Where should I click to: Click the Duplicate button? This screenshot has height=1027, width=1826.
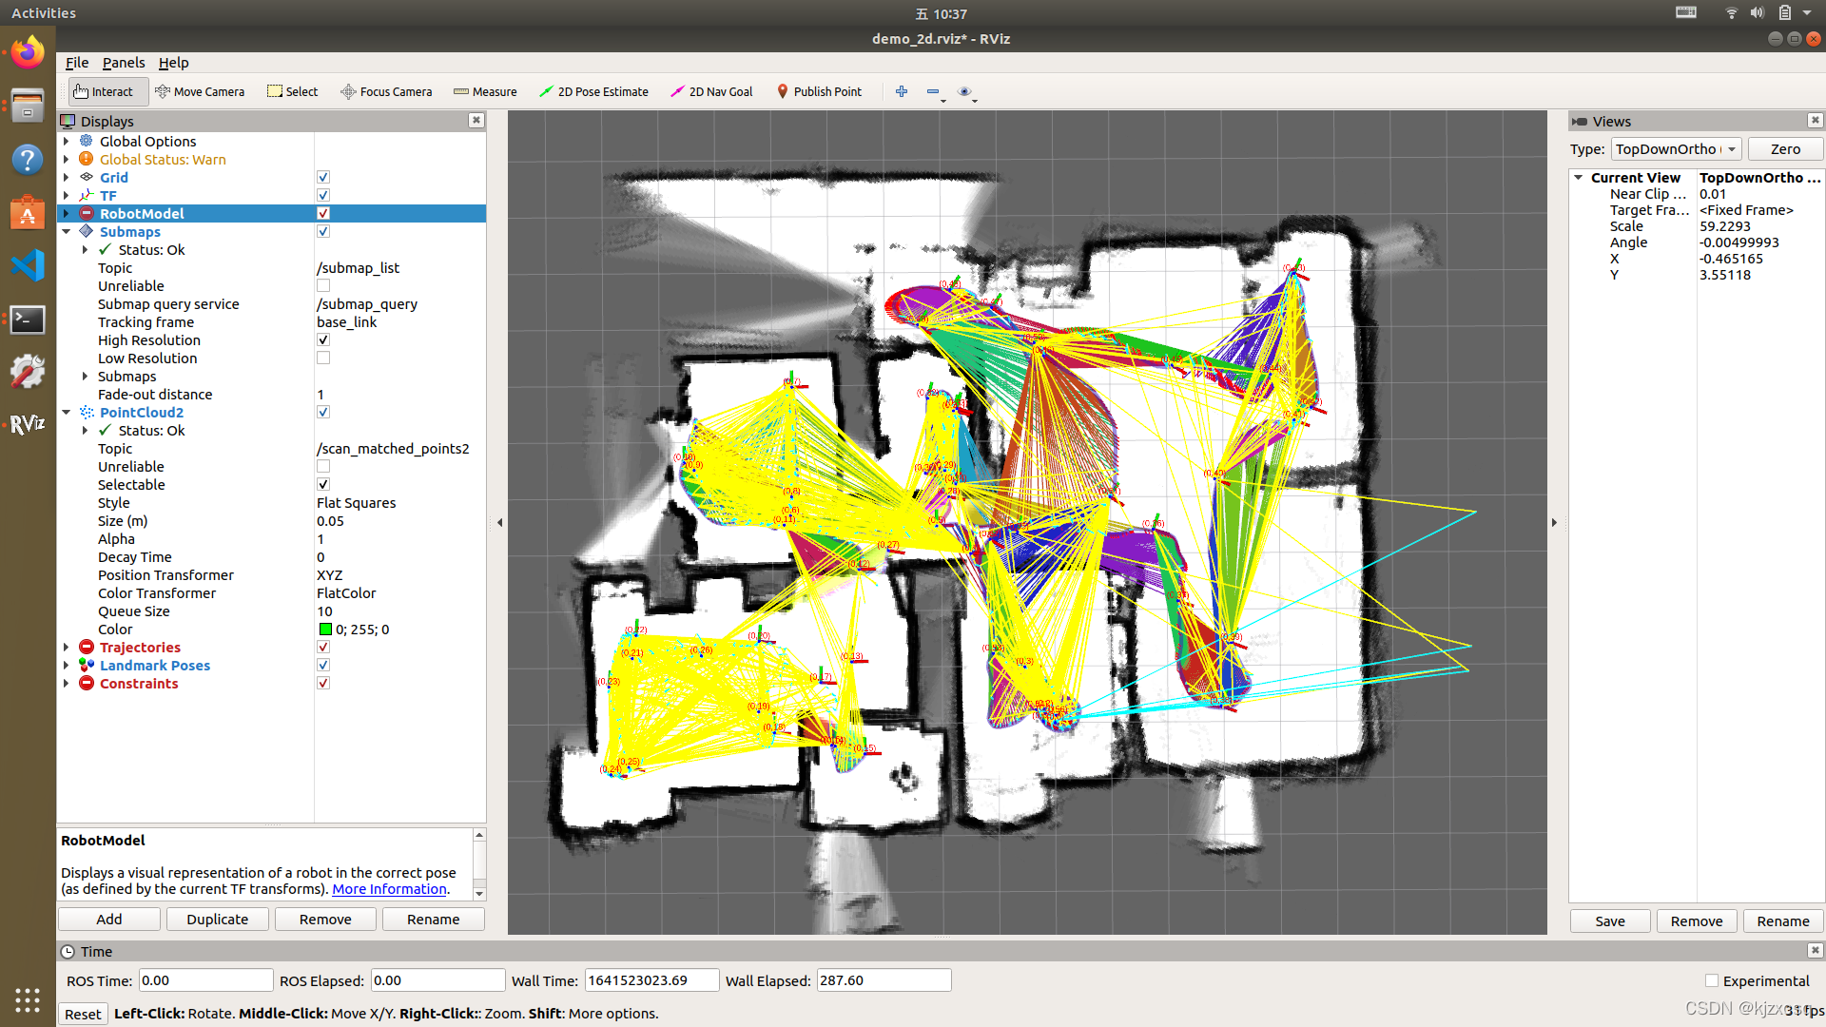(x=217, y=920)
